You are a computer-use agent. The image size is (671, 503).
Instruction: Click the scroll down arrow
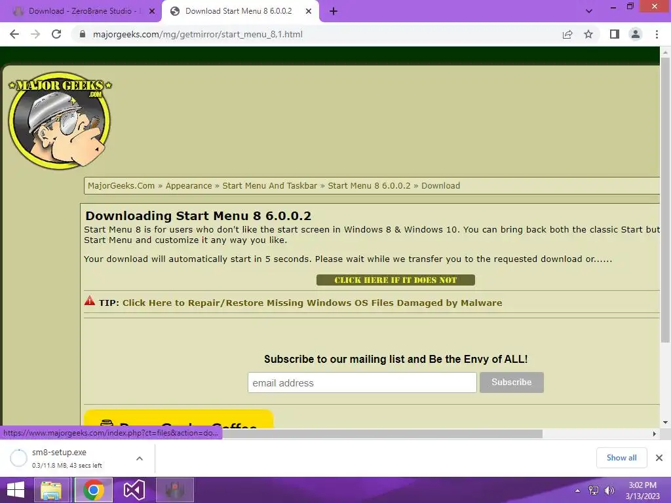pyautogui.click(x=665, y=422)
